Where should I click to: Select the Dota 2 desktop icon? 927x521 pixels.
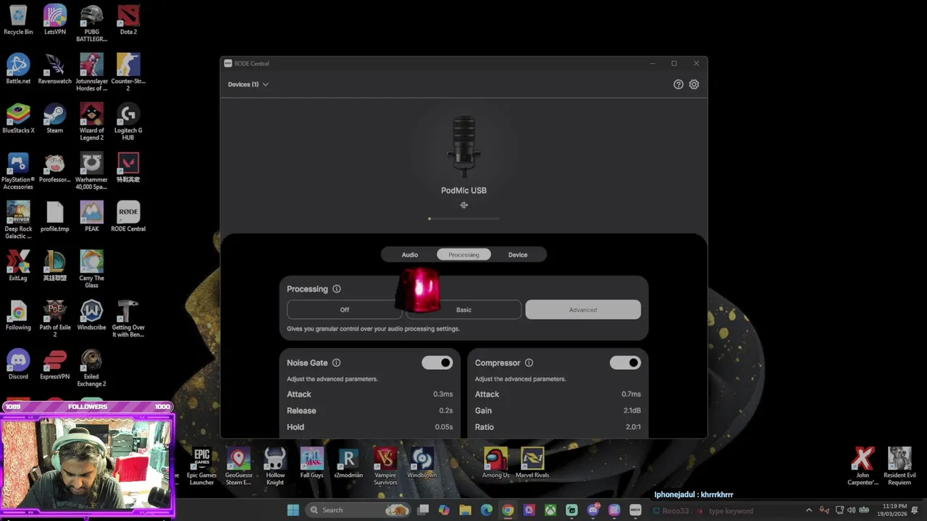(x=128, y=20)
